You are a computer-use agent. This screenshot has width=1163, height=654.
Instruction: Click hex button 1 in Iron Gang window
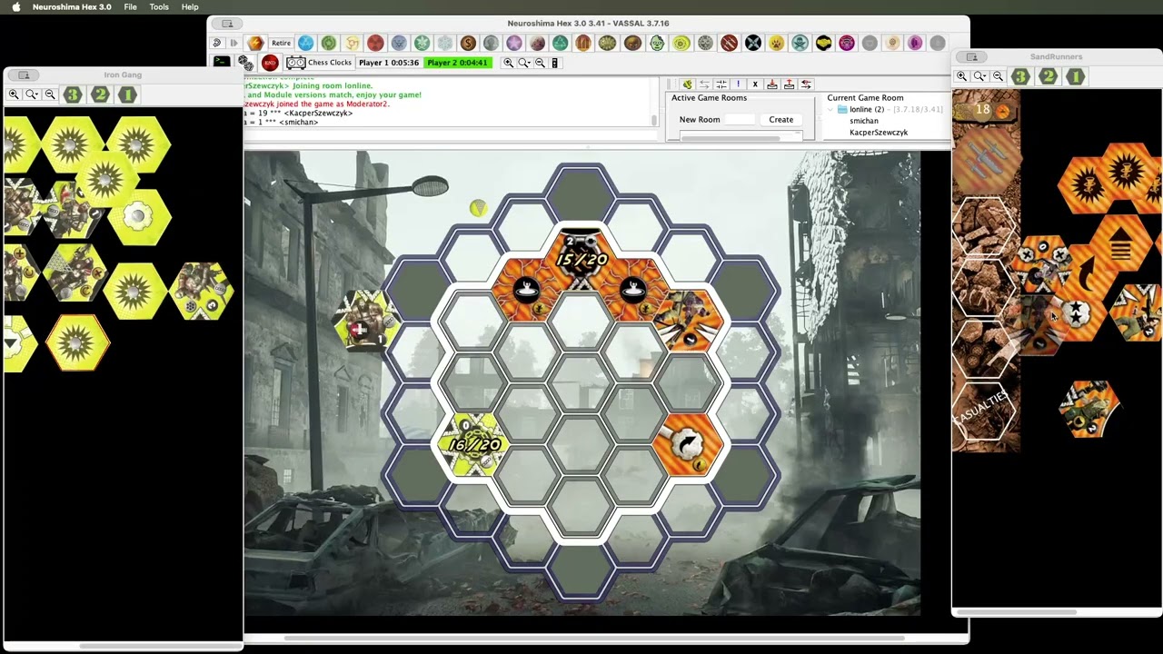point(127,94)
